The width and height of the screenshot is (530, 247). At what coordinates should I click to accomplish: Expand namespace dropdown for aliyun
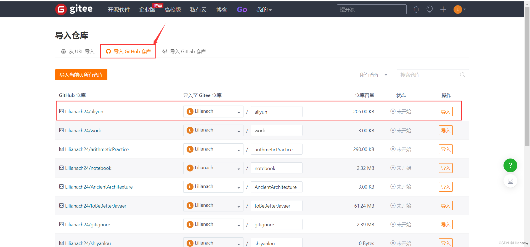(213, 111)
